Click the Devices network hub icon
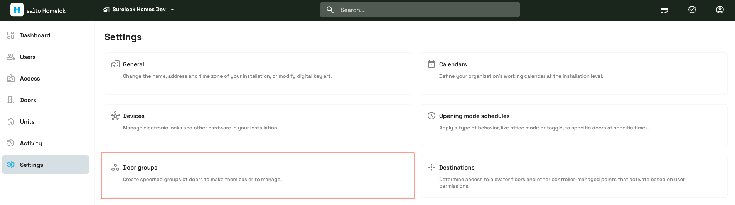Viewport: 735px width, 205px height. pos(115,116)
